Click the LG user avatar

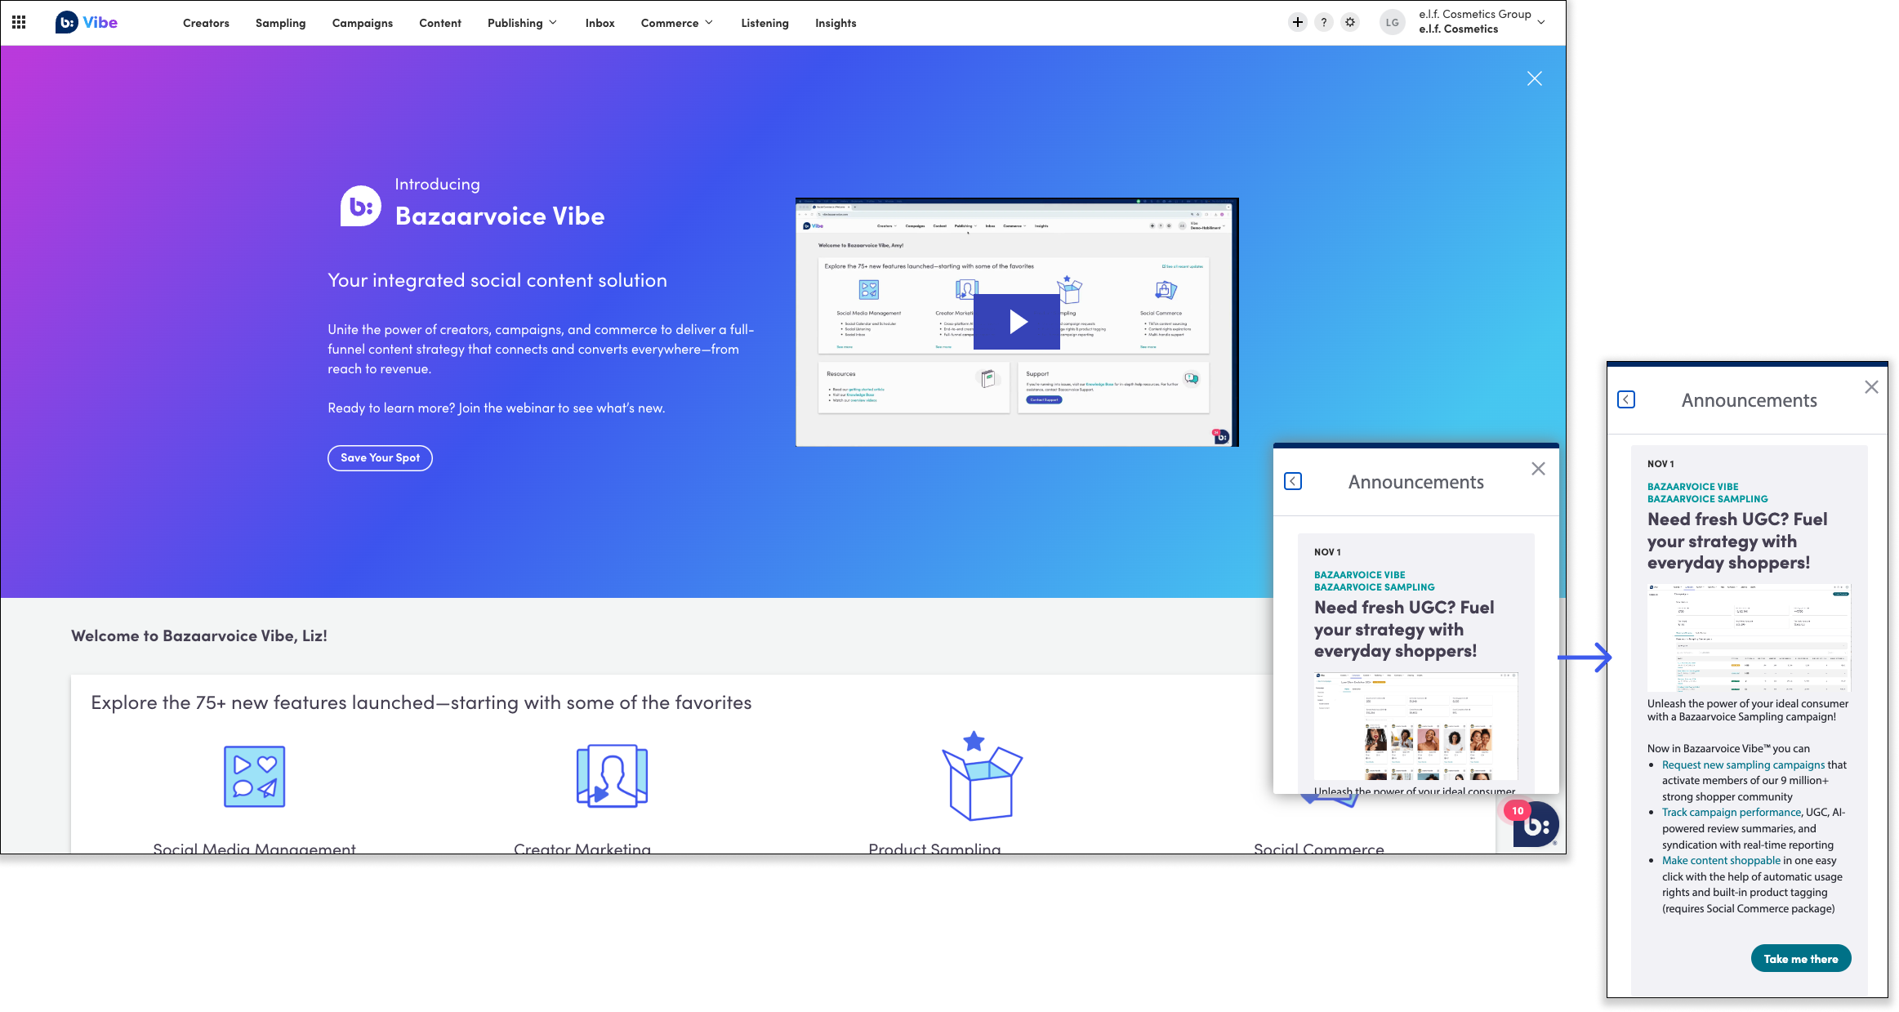[1392, 23]
